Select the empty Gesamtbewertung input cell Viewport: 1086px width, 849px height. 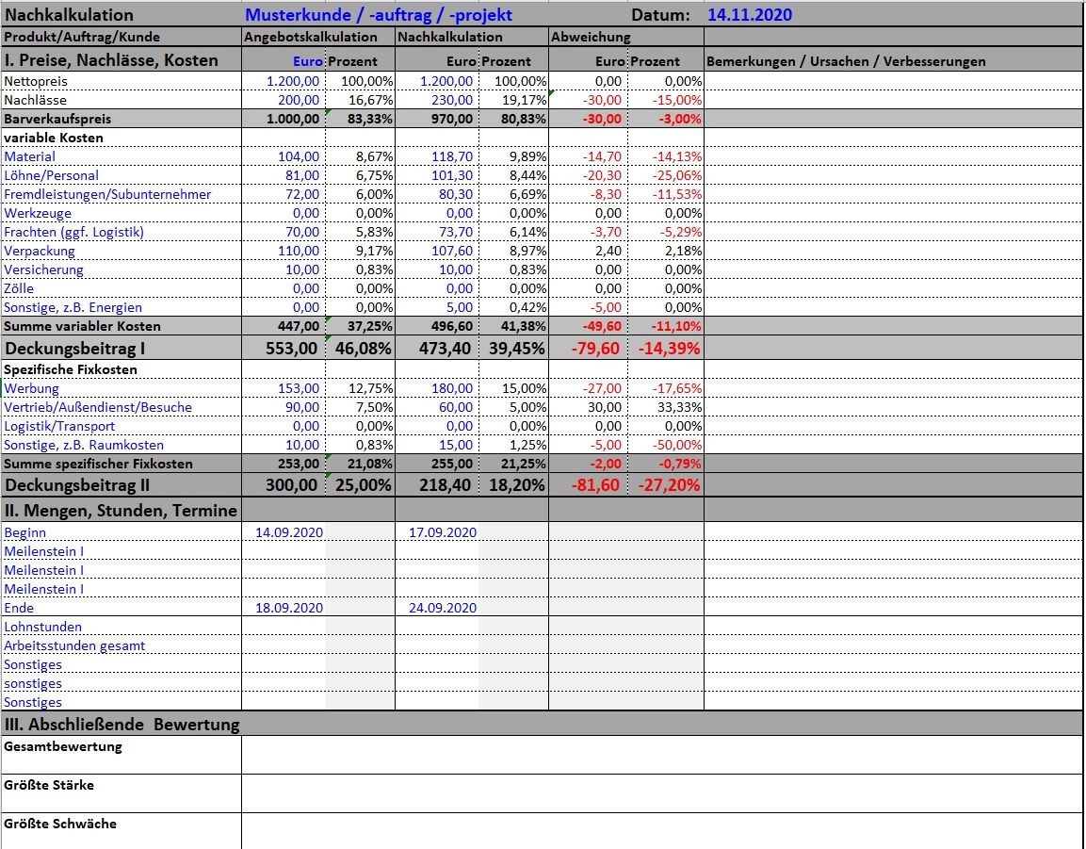pyautogui.click(x=661, y=755)
